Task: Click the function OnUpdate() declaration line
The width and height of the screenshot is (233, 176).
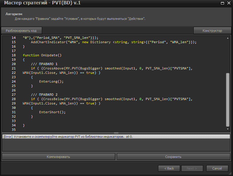Action: point(42,55)
